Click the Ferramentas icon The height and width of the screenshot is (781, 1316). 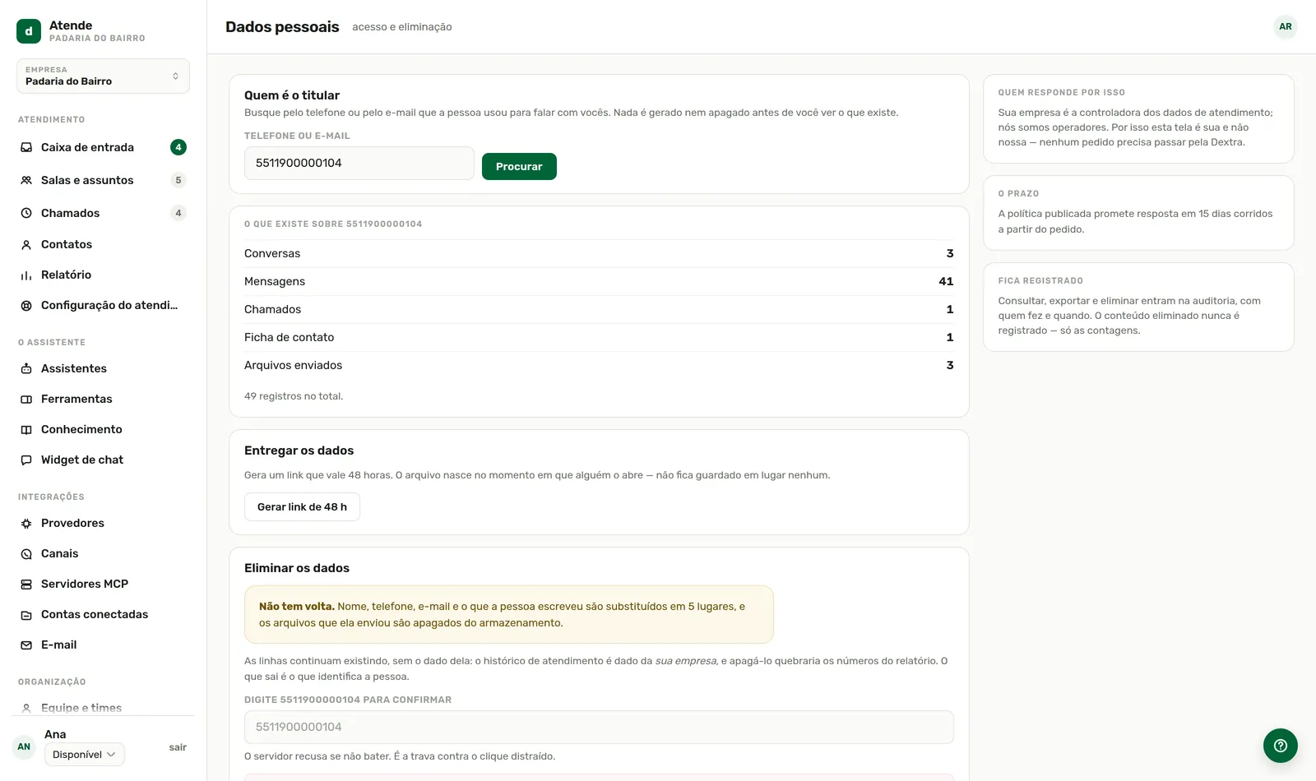click(26, 400)
